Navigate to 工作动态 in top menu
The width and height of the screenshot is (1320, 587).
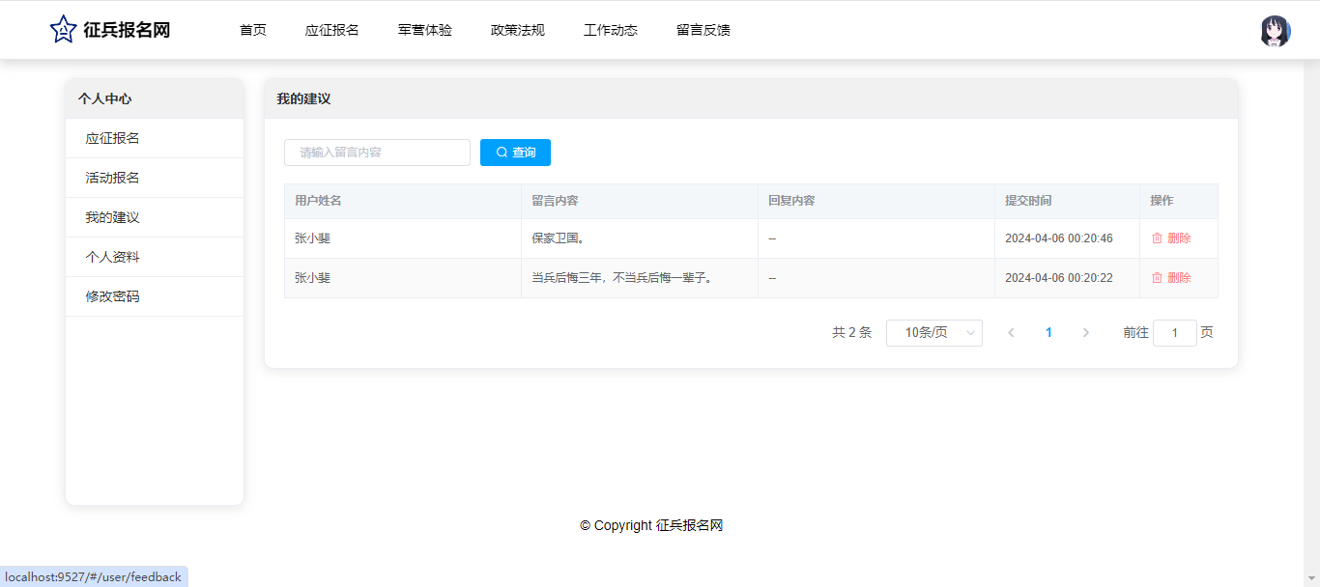click(x=611, y=30)
